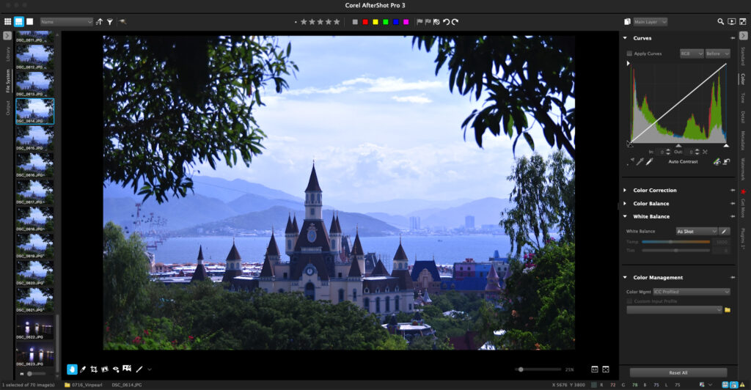751x390 pixels.
Task: Switch to thumbnail grid view
Action: pyautogui.click(x=7, y=21)
